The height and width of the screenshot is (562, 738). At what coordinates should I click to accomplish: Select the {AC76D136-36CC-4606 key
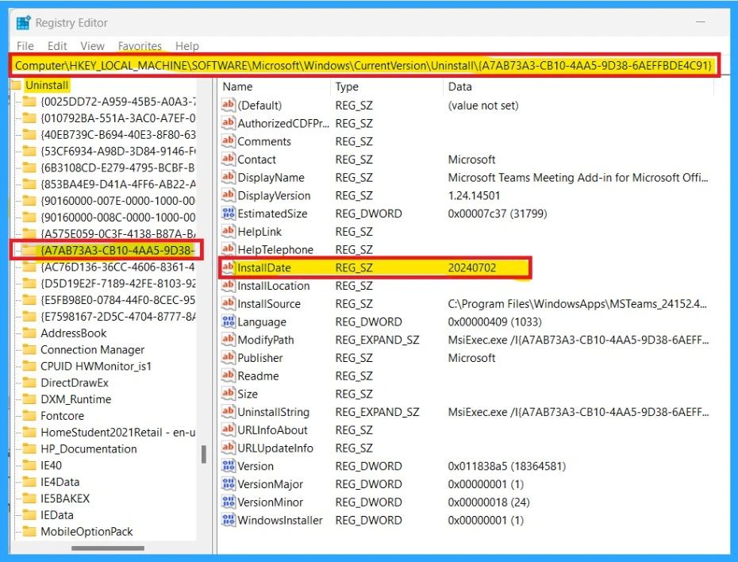pos(117,267)
